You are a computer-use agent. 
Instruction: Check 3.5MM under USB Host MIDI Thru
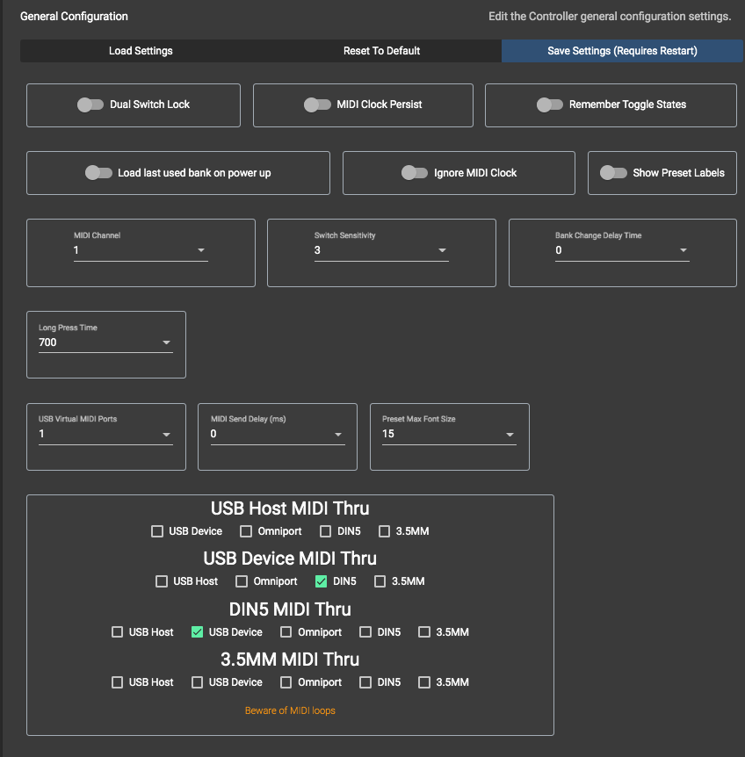(x=384, y=531)
